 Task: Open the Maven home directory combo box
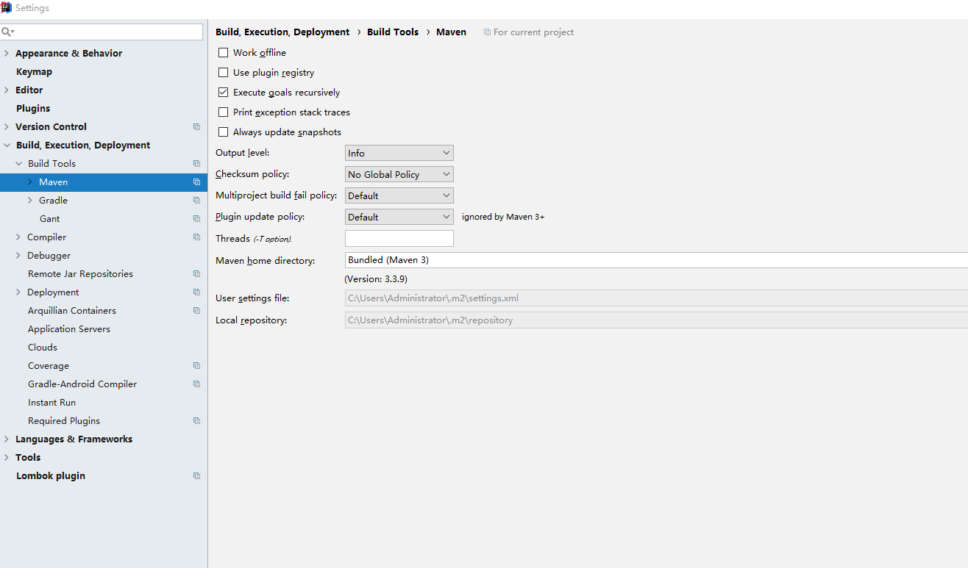(656, 260)
